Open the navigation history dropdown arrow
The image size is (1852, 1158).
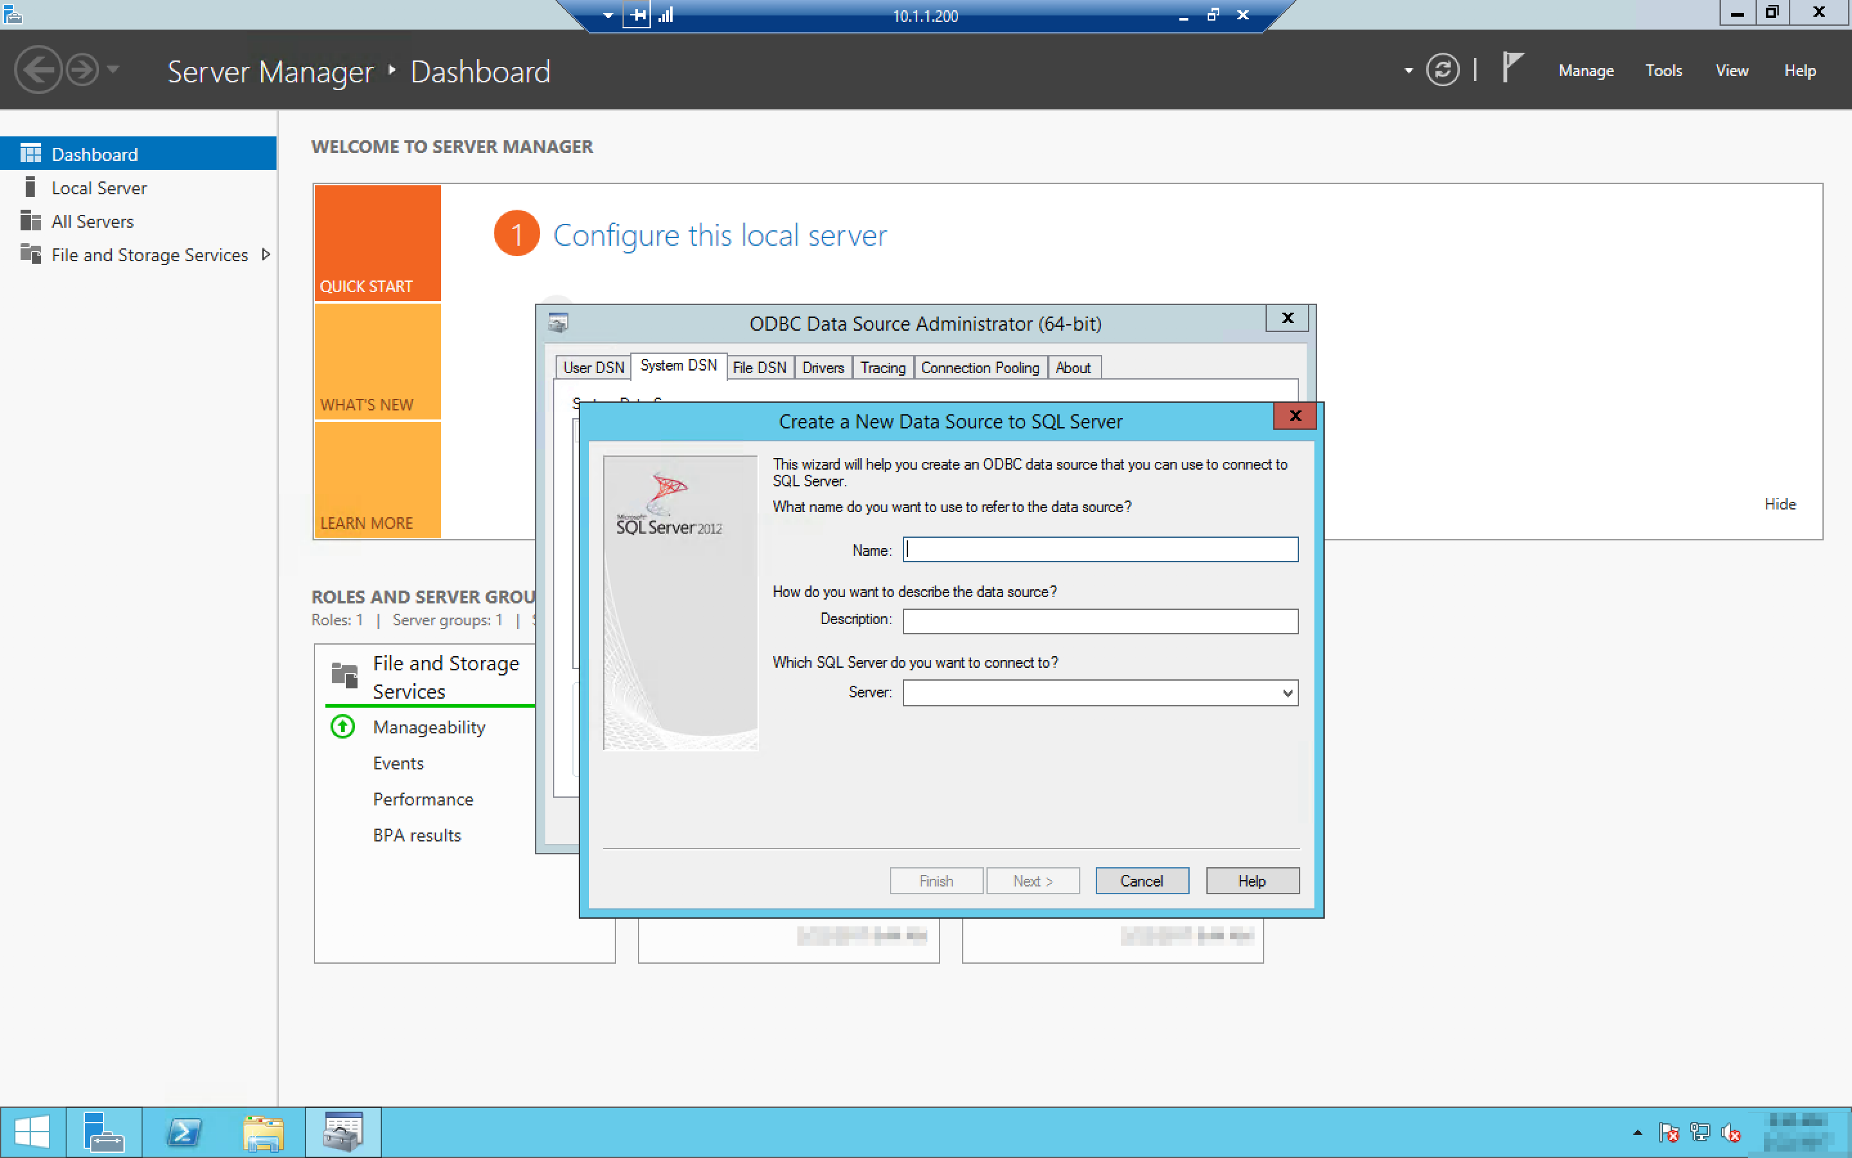[113, 69]
